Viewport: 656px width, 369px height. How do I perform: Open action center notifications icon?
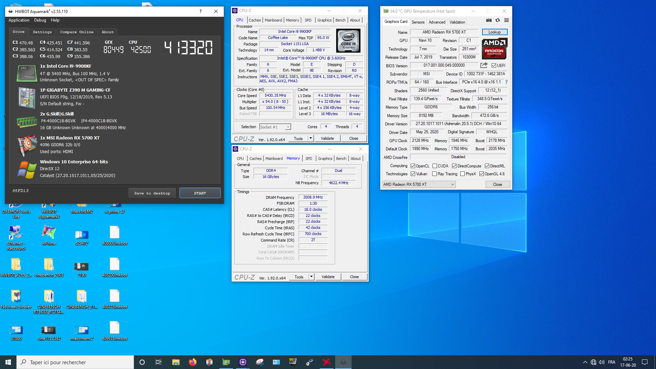pos(645,362)
